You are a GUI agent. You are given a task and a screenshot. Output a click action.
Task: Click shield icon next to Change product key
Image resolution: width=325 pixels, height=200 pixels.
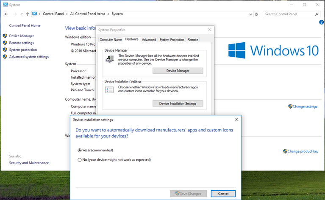tap(285, 151)
